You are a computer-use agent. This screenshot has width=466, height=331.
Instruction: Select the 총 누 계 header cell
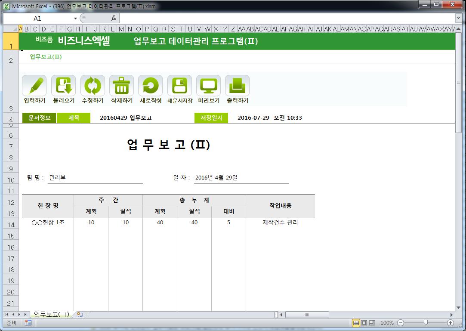tap(194, 200)
